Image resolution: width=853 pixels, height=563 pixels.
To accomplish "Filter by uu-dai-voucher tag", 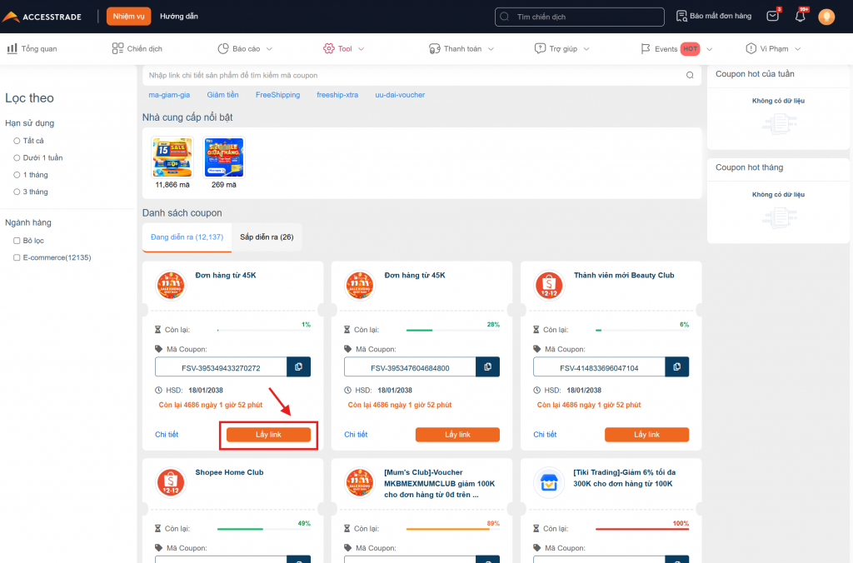I will (400, 95).
